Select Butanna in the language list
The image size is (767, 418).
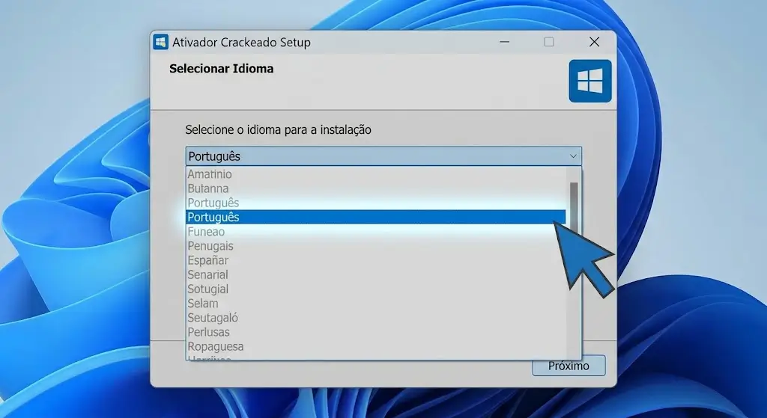coord(376,188)
